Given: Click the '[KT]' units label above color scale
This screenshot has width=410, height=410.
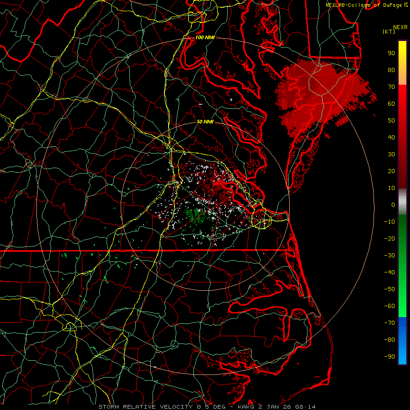Looking at the screenshot, I should (389, 31).
